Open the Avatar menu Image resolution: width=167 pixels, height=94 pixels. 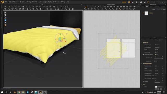click(40, 2)
